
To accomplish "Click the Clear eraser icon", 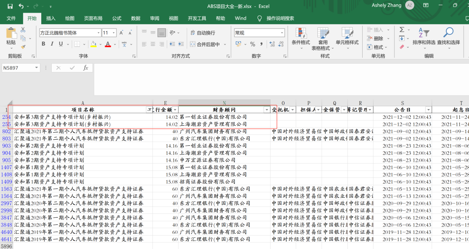I will [x=402, y=47].
